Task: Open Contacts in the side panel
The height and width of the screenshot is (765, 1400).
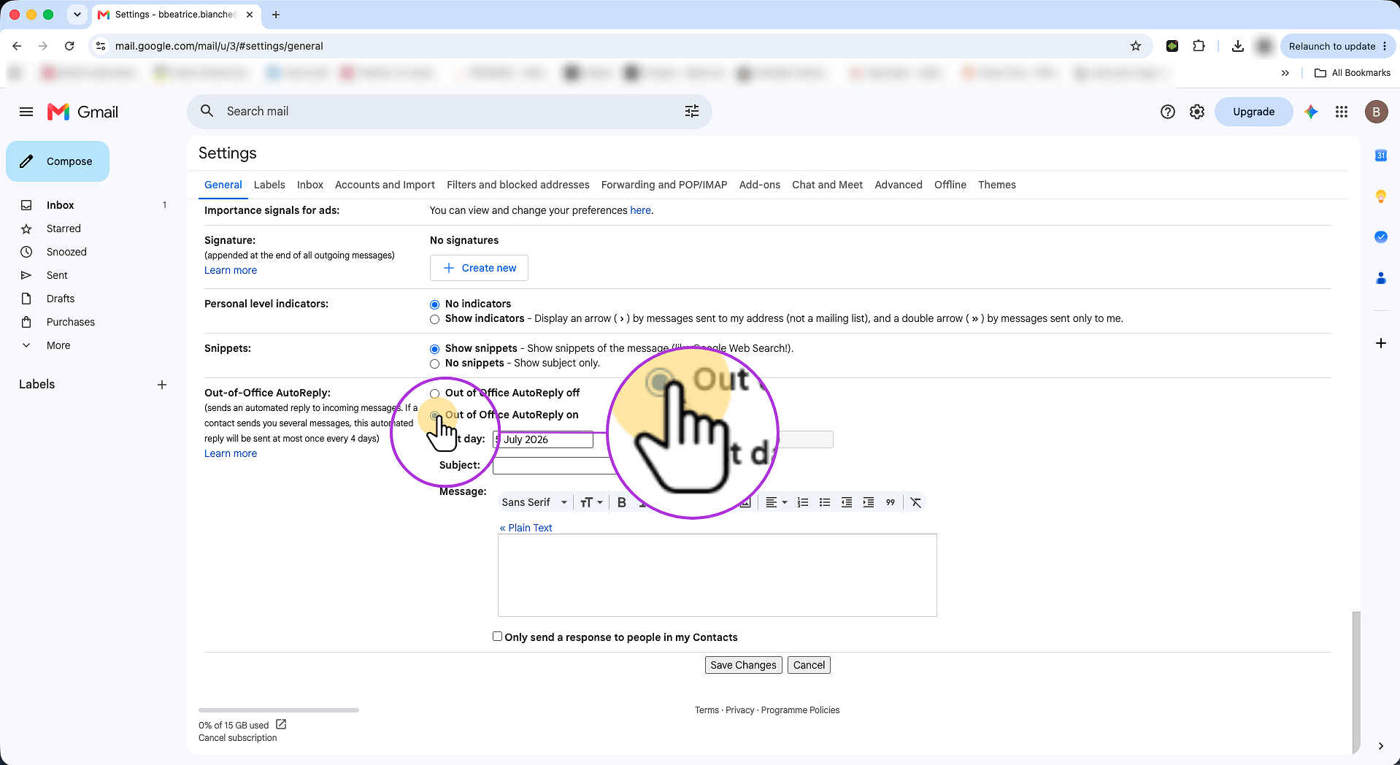Action: (x=1380, y=278)
